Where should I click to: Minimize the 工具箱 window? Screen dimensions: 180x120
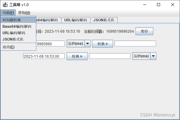click(x=145, y=5)
